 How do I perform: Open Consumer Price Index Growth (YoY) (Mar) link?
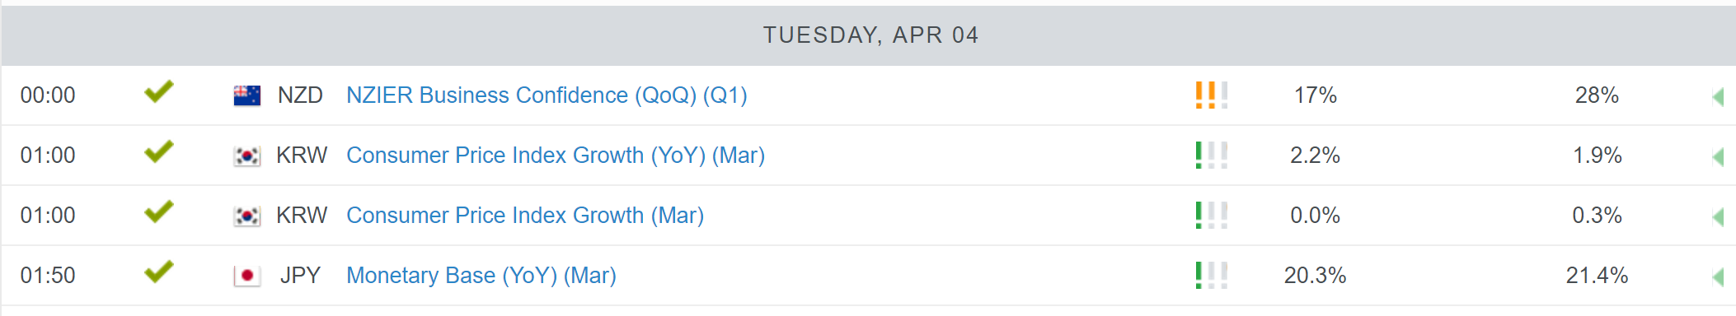click(x=556, y=156)
